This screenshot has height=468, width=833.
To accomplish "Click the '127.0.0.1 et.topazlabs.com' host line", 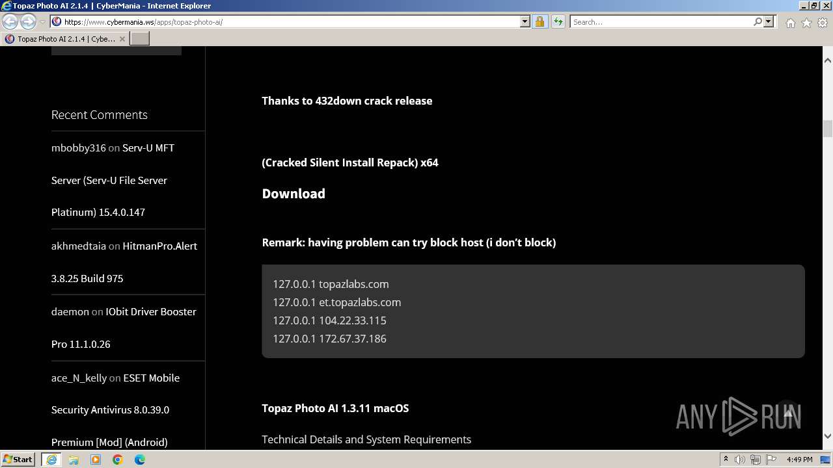I will pyautogui.click(x=336, y=302).
